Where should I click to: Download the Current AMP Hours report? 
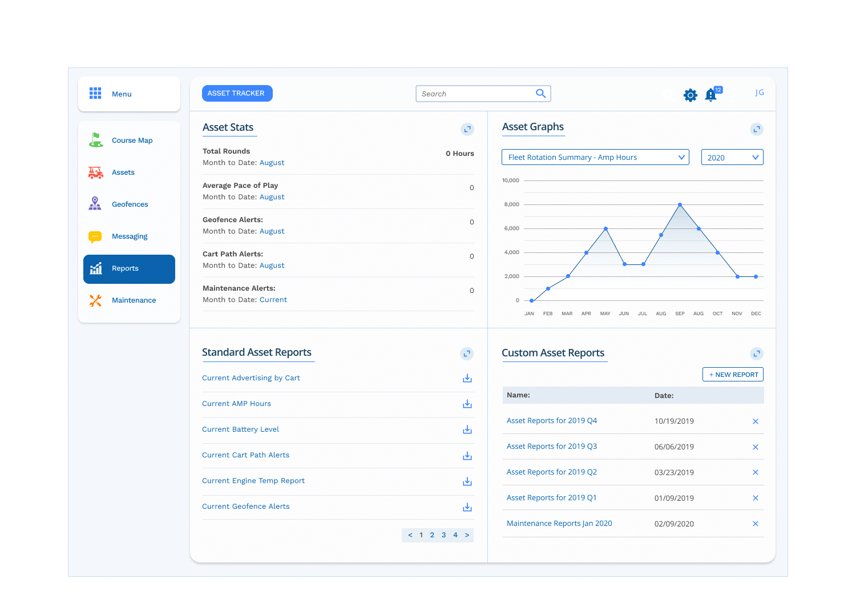click(467, 404)
